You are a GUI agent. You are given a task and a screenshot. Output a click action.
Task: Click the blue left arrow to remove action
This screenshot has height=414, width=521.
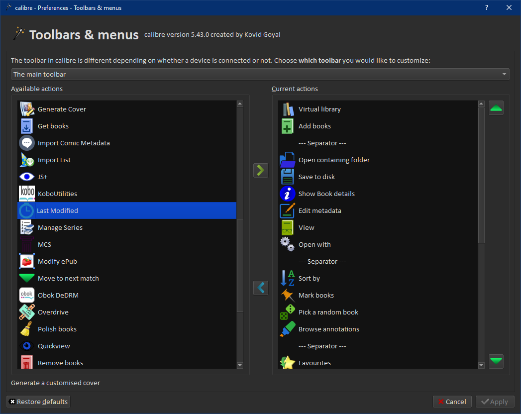point(260,288)
